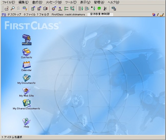The width and height of the screenshot is (166, 140).
Task: Click the 空き容量:無制限 field
Action: 100,14
